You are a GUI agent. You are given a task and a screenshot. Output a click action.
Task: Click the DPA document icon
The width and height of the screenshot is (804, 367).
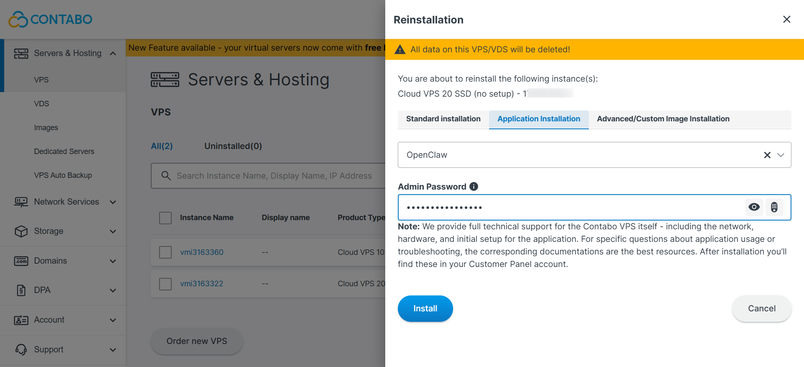click(x=21, y=290)
